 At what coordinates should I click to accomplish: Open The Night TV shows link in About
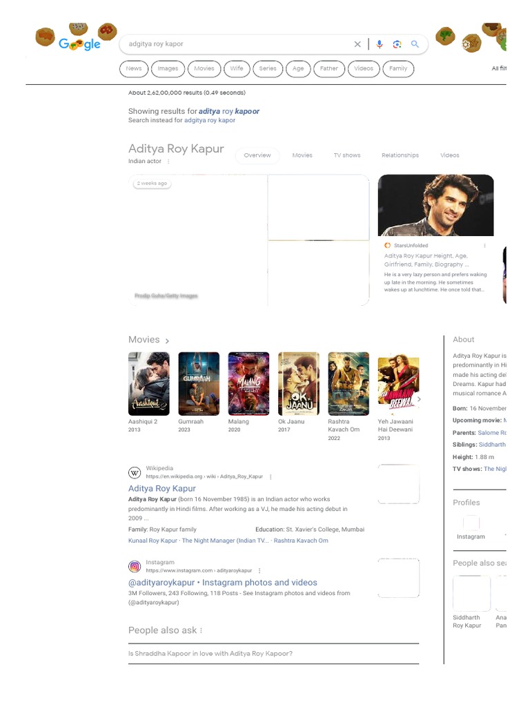495,469
